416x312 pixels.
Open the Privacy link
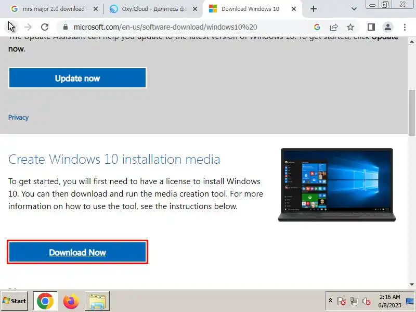coord(18,118)
